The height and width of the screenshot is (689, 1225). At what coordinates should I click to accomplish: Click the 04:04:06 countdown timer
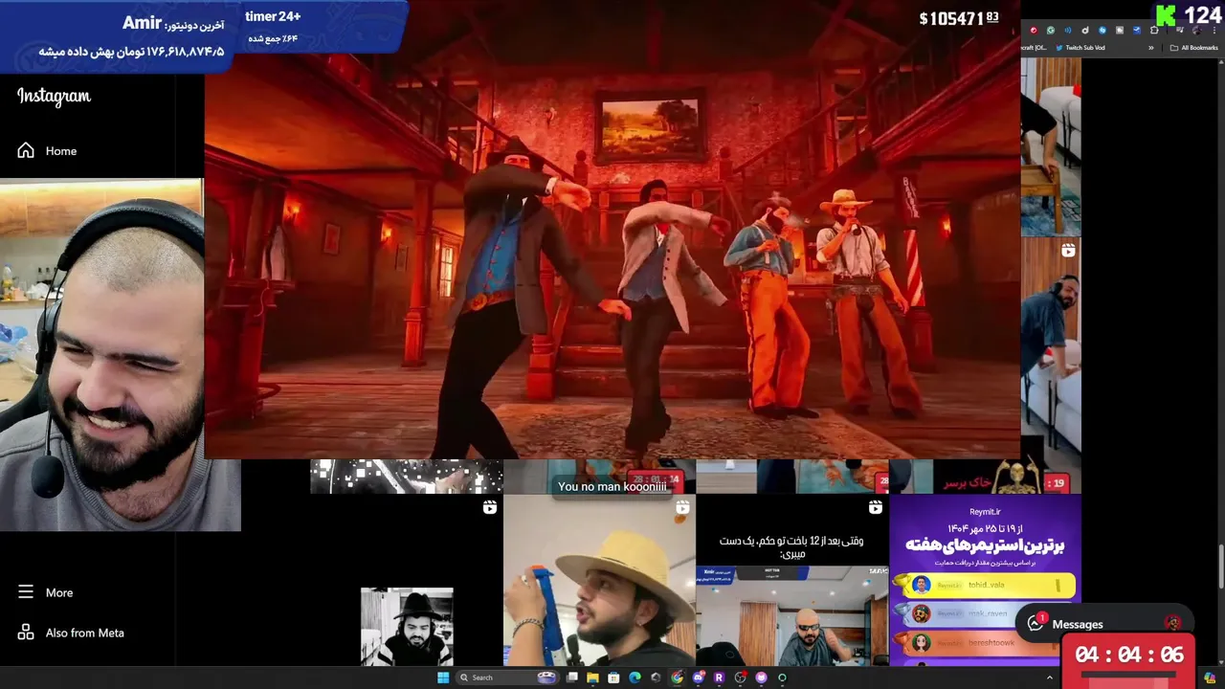(x=1129, y=656)
